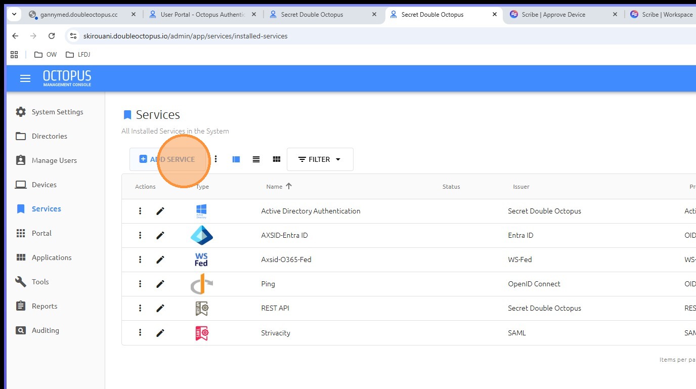Go to Portal in sidebar
This screenshot has height=389, width=696.
click(41, 233)
